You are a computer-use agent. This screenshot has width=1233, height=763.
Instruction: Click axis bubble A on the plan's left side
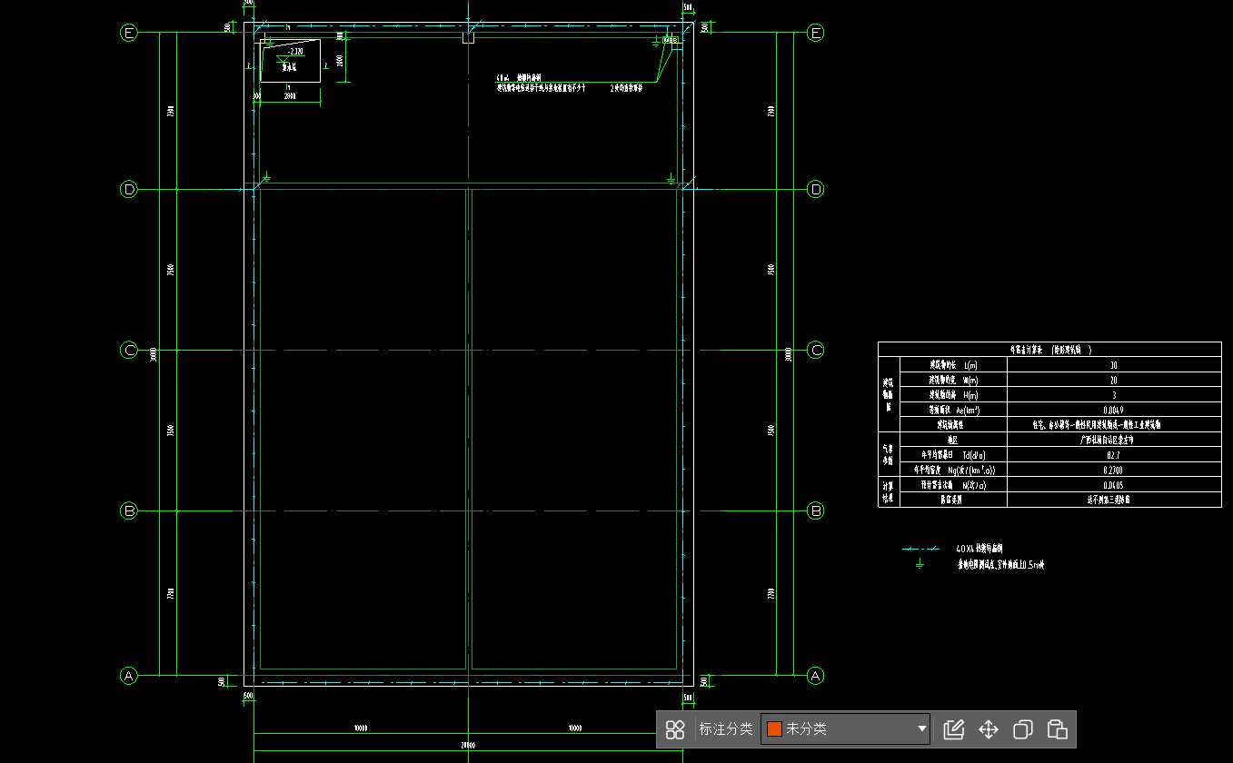(x=129, y=676)
